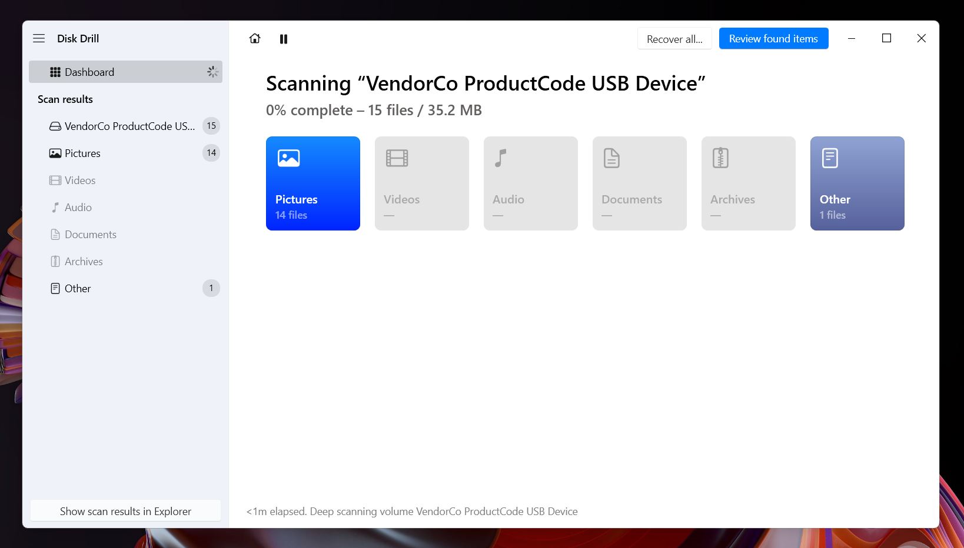This screenshot has width=964, height=548.
Task: Click Show scan results in Explorer
Action: click(125, 511)
